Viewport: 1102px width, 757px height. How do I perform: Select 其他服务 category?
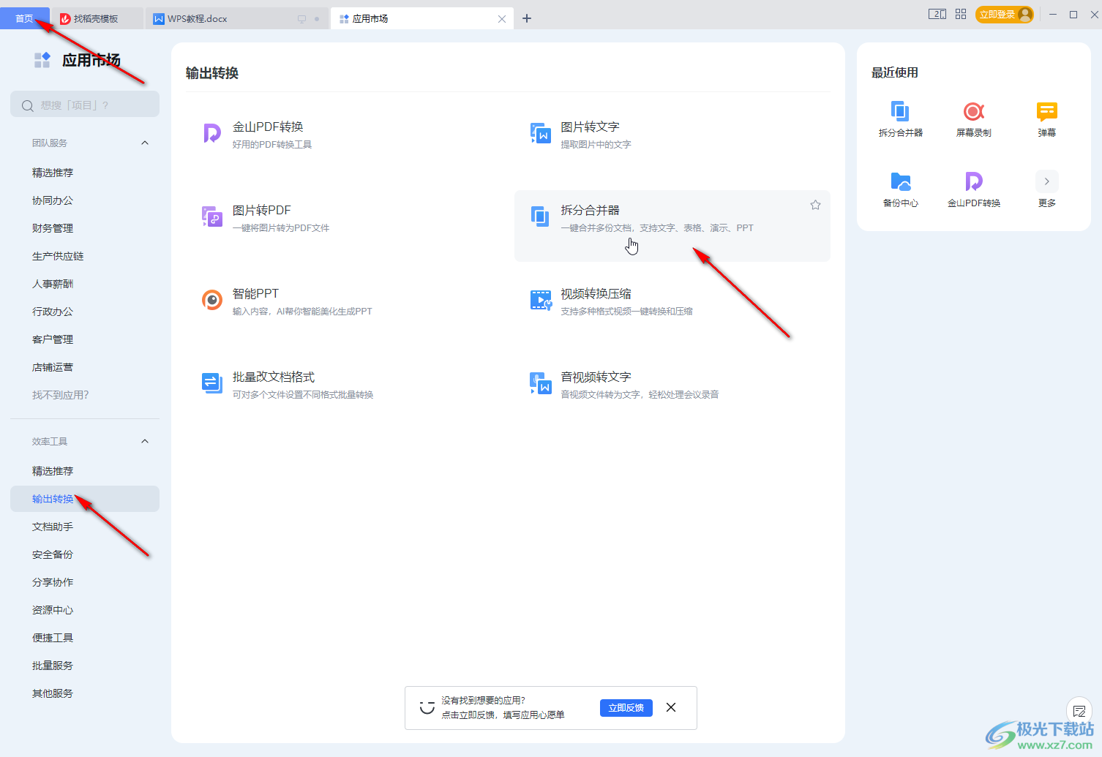point(53,693)
